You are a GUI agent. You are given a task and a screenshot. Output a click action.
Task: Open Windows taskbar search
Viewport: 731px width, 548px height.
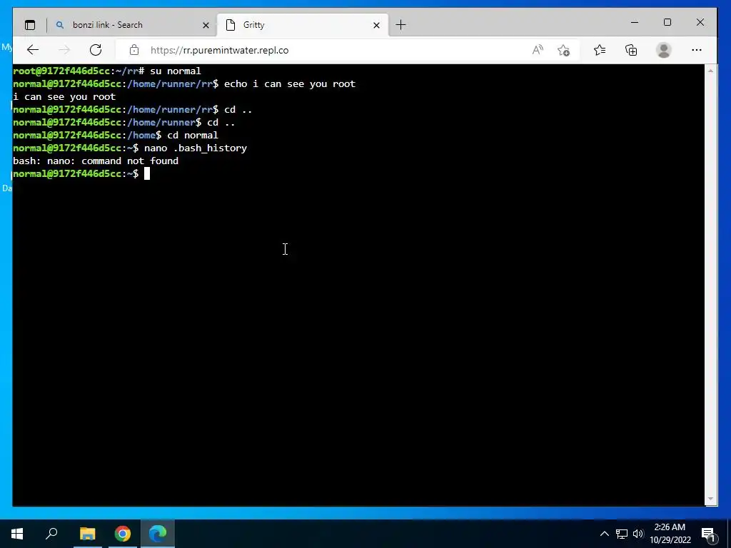tap(51, 534)
